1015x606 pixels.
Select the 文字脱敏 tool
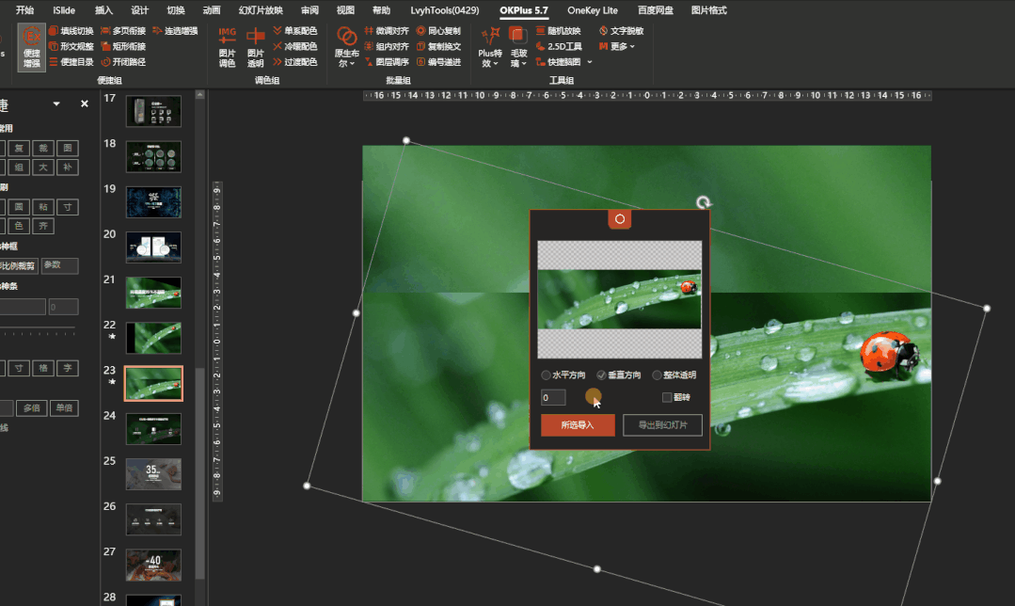(622, 30)
